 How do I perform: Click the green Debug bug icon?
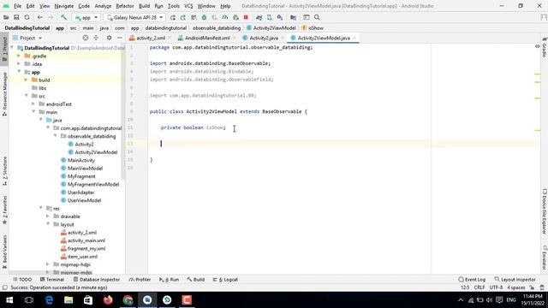point(204,17)
